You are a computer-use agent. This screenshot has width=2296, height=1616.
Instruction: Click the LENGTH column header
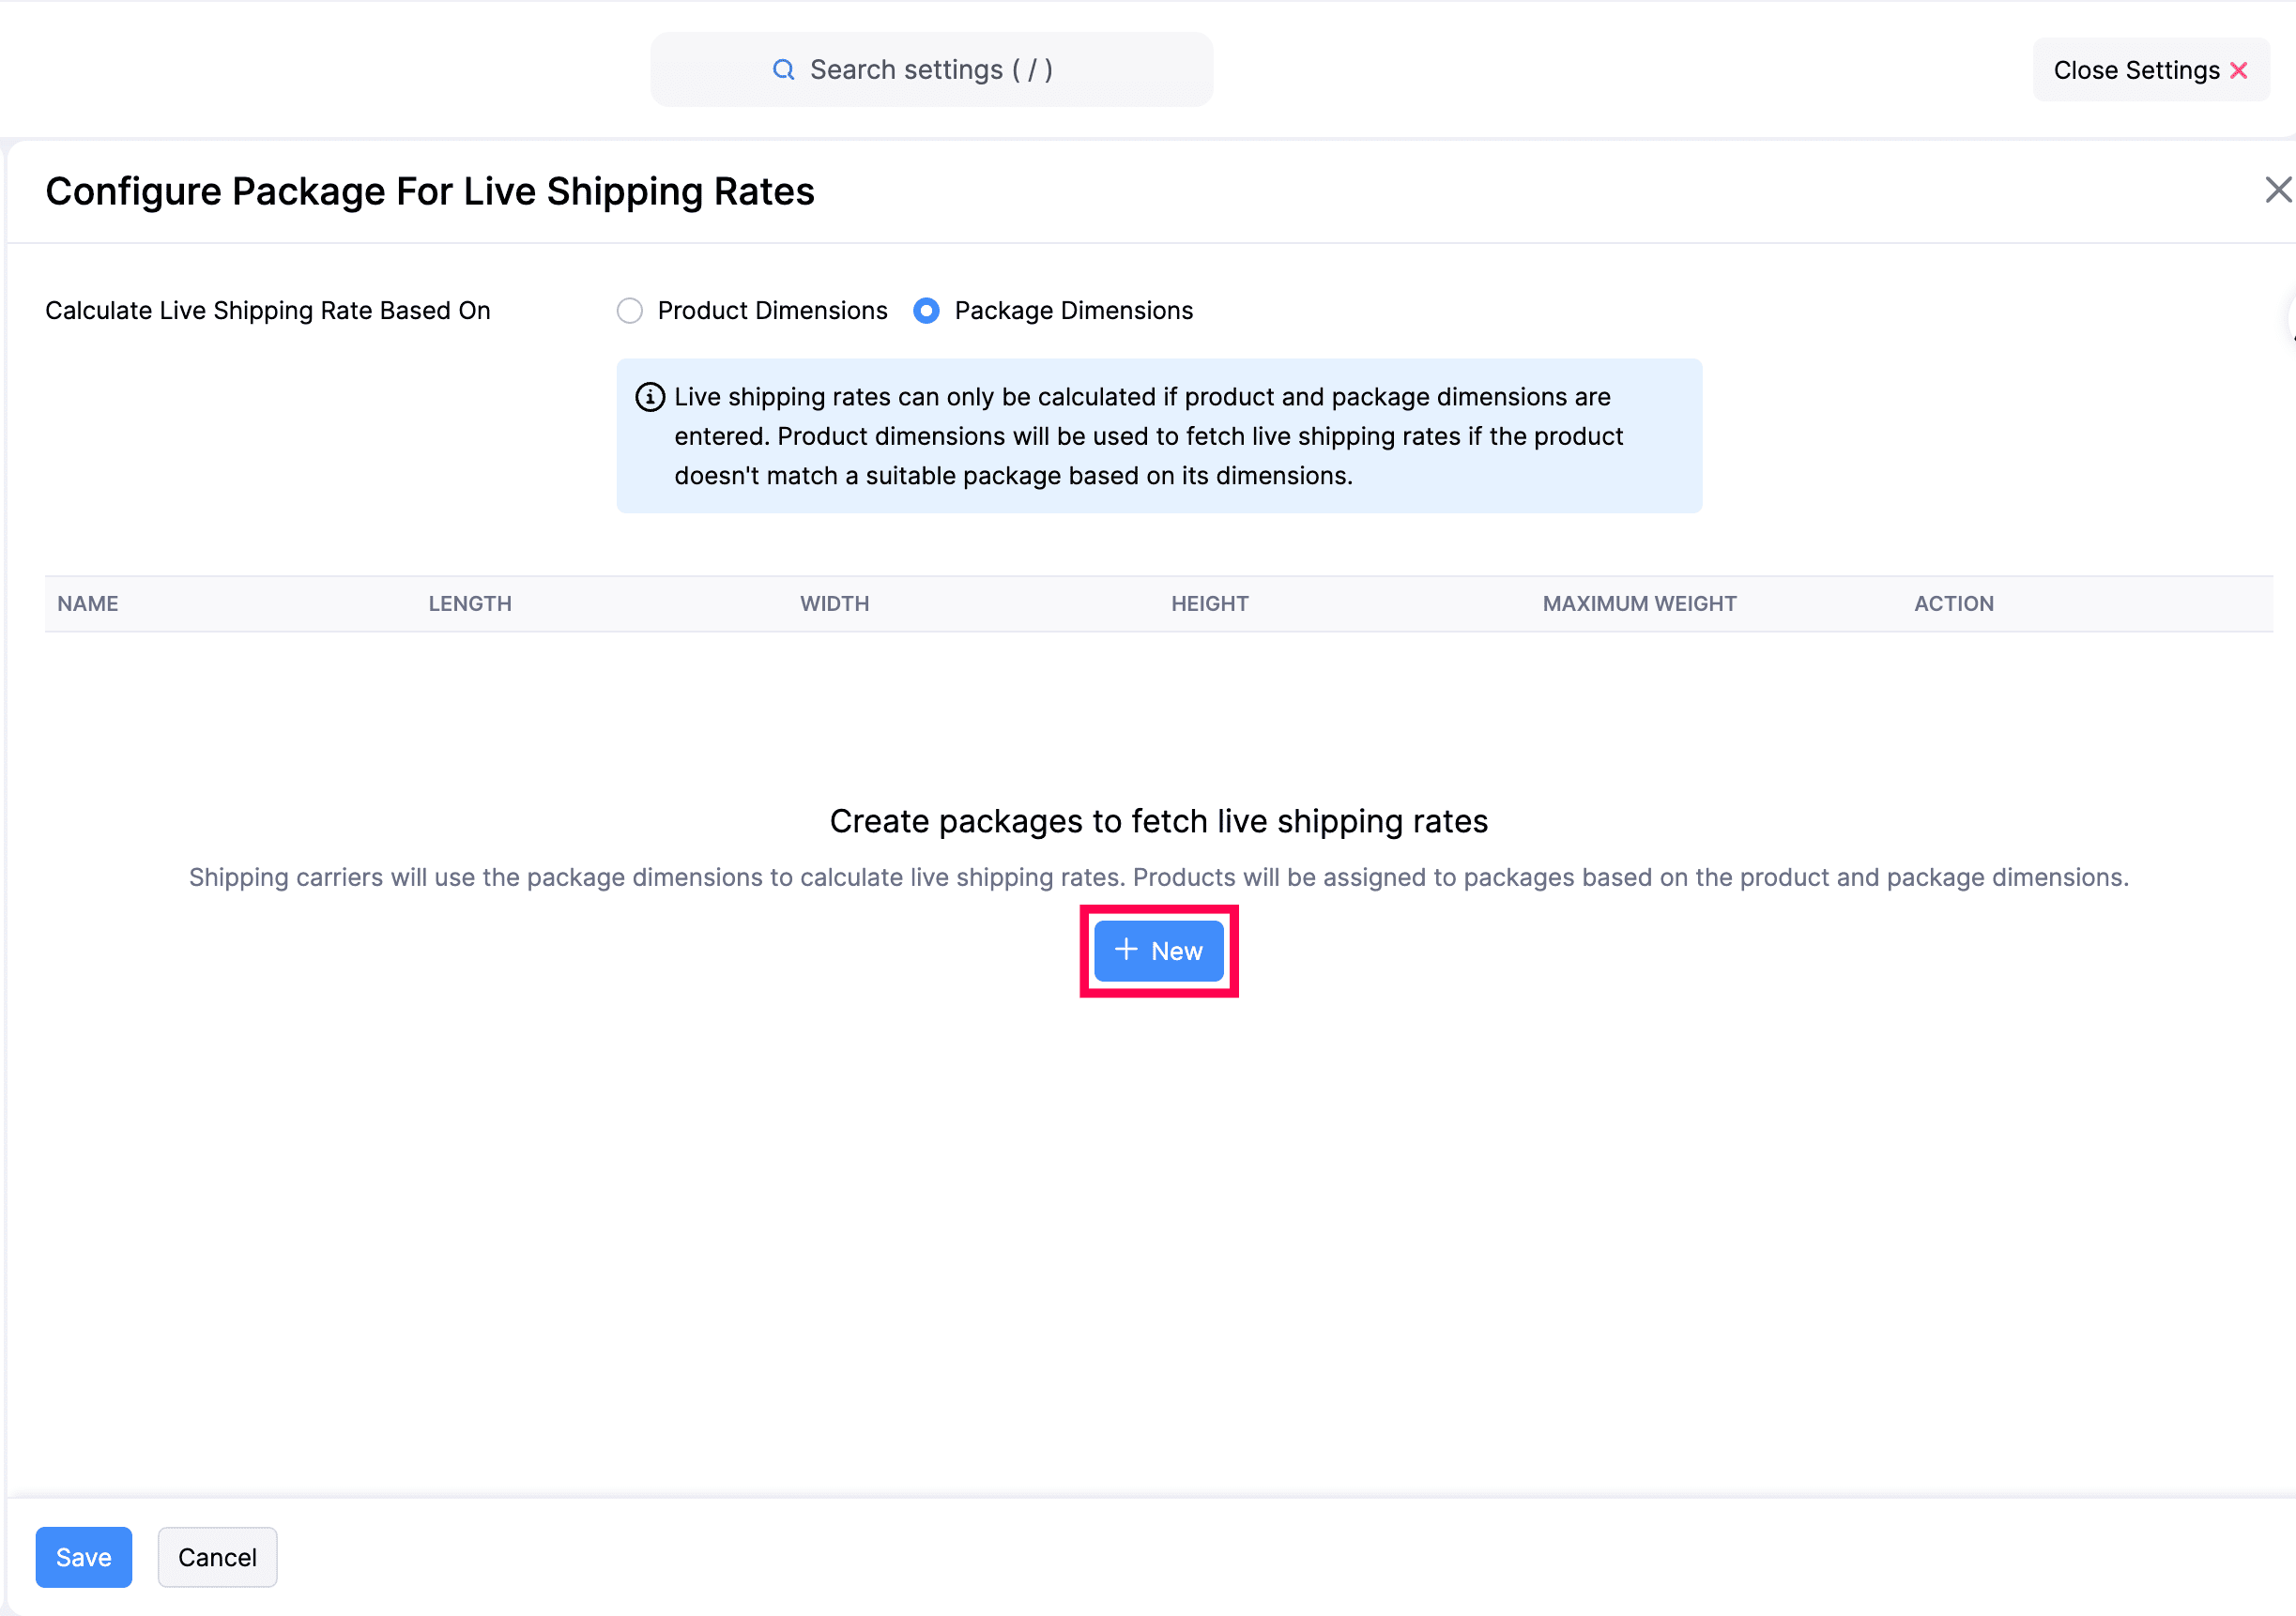coord(470,604)
